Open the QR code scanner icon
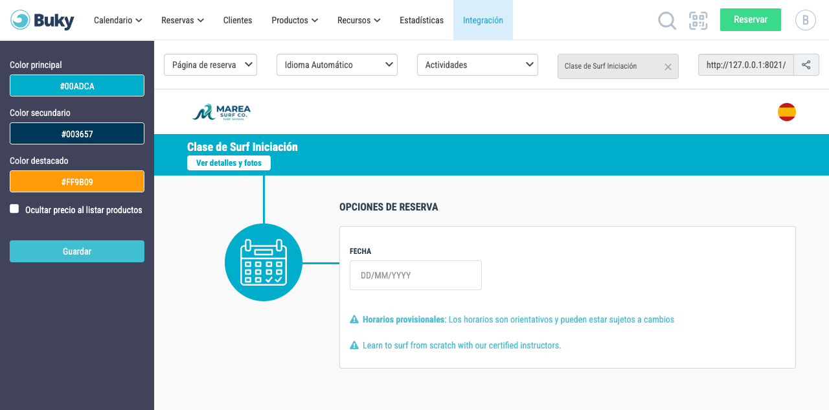This screenshot has width=829, height=410. [698, 21]
